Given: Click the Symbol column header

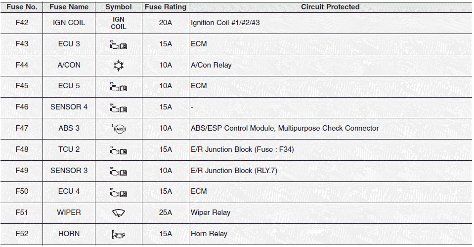Looking at the screenshot, I should point(119,7).
